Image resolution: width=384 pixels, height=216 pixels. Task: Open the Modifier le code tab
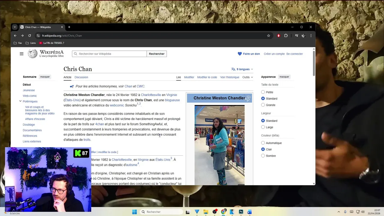[x=207, y=77]
